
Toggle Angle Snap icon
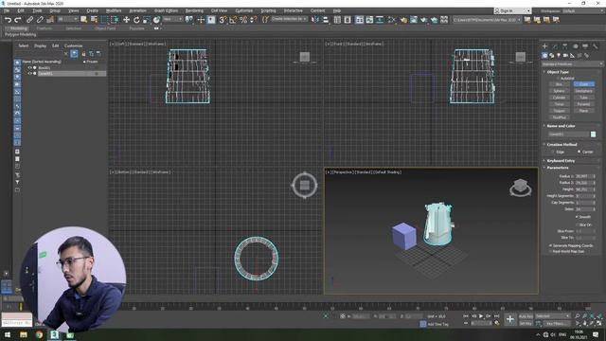[x=233, y=20]
